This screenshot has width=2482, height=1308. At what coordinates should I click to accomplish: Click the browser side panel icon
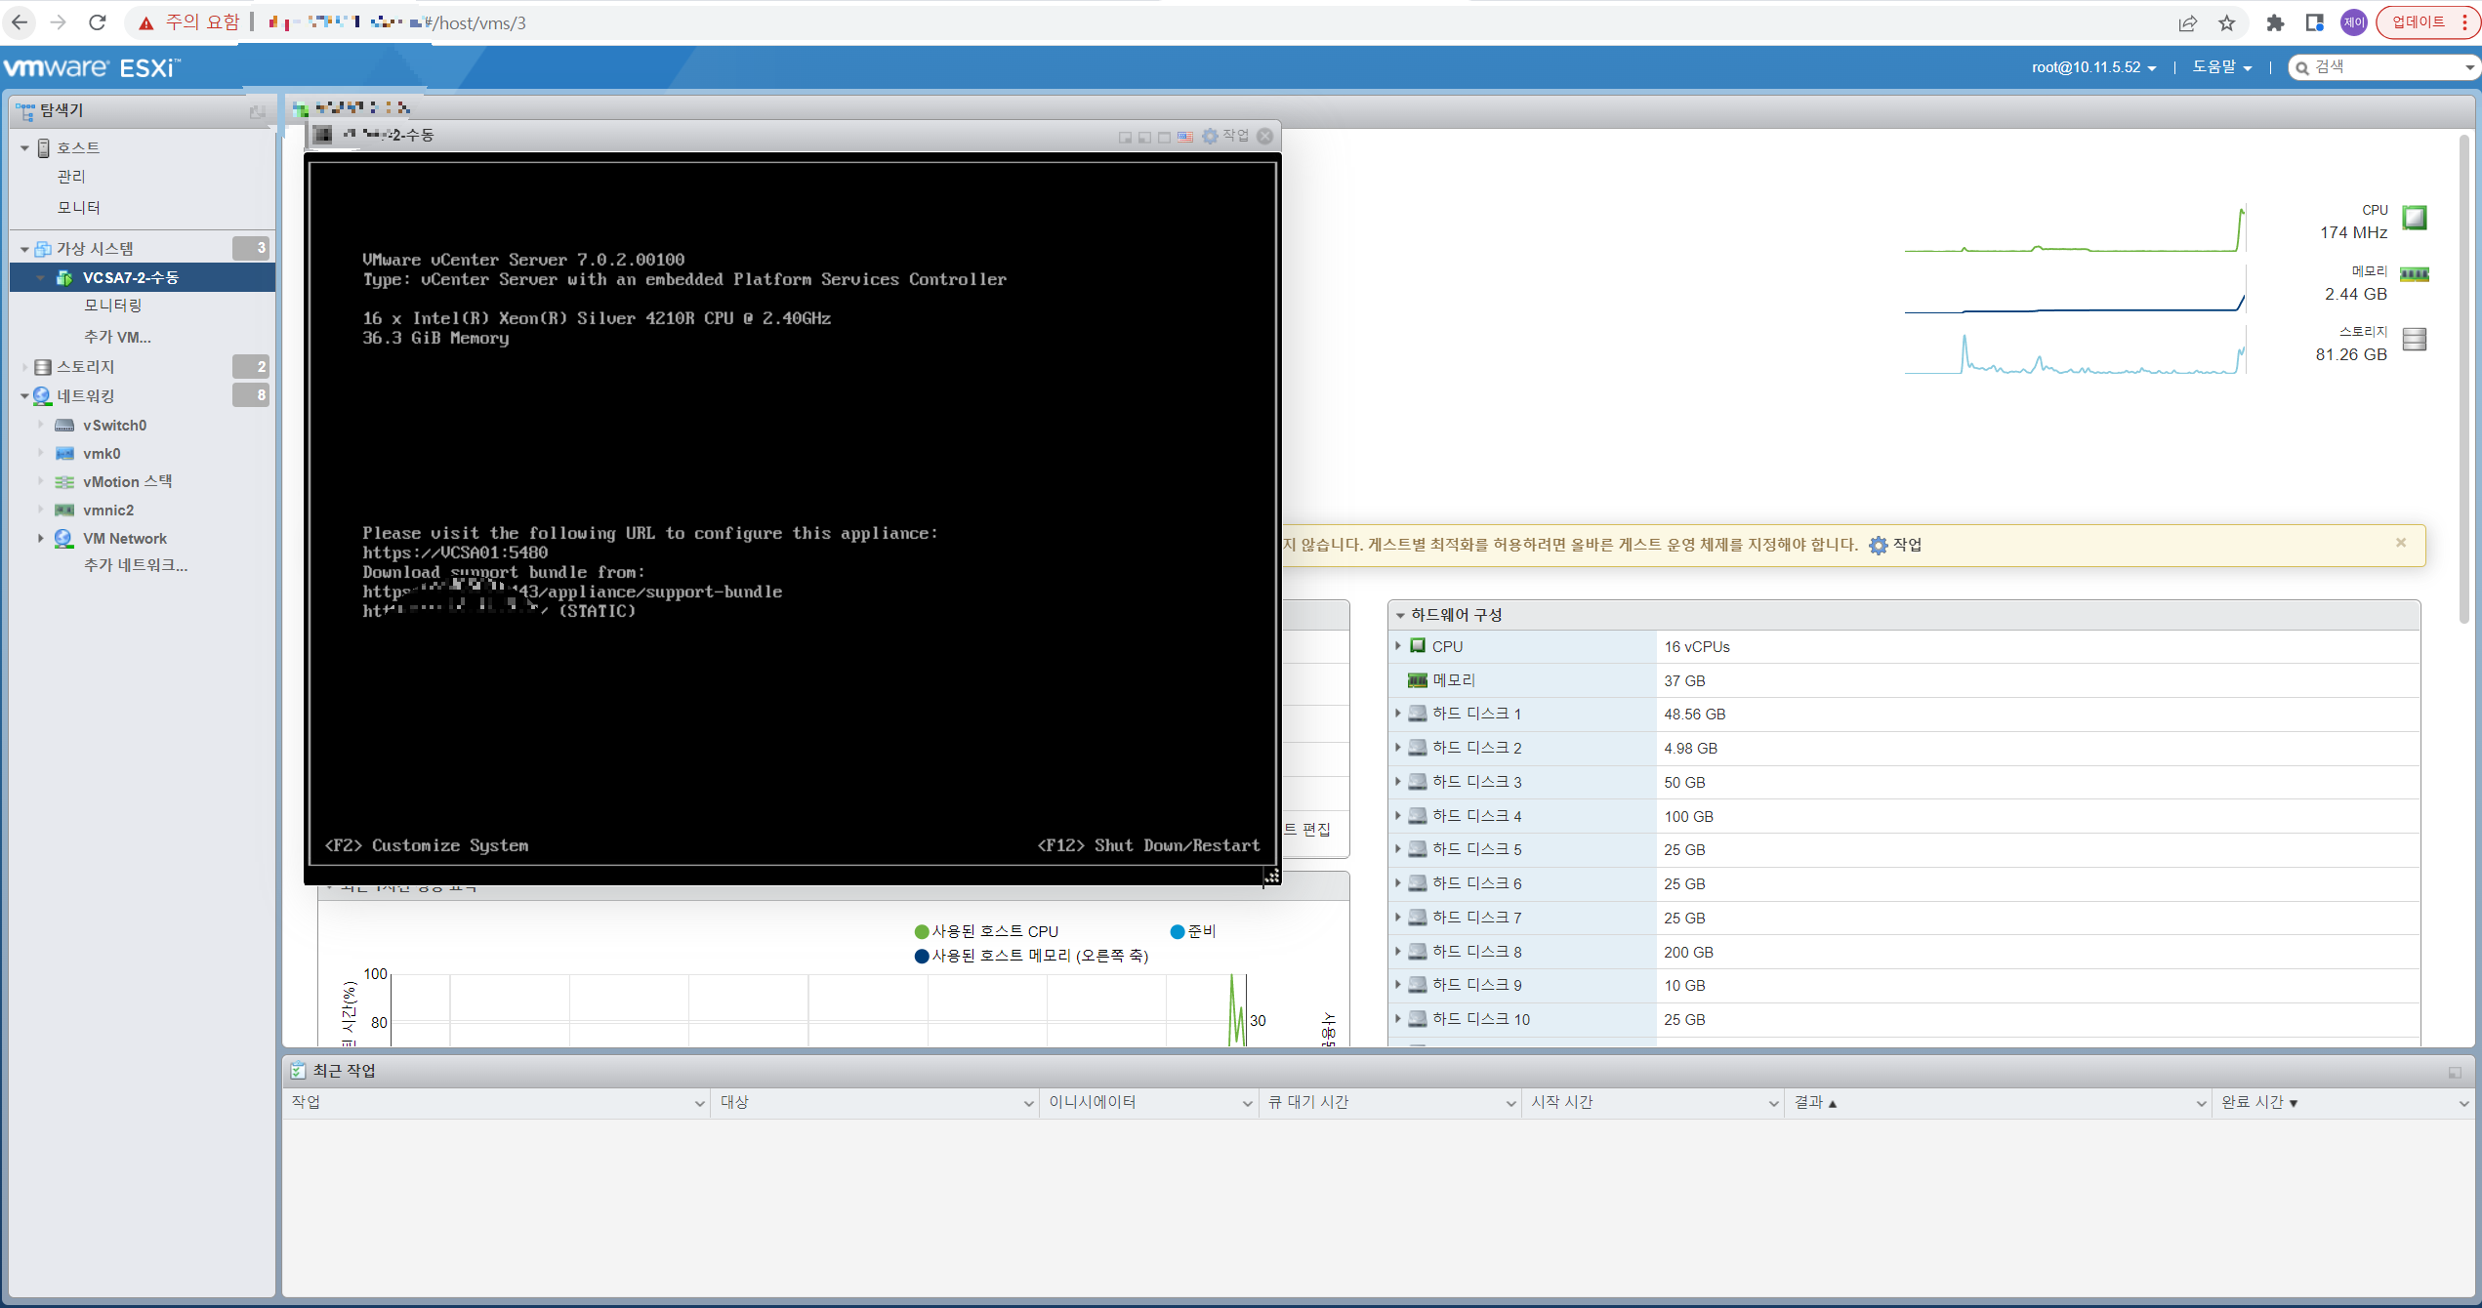pyautogui.click(x=2314, y=22)
